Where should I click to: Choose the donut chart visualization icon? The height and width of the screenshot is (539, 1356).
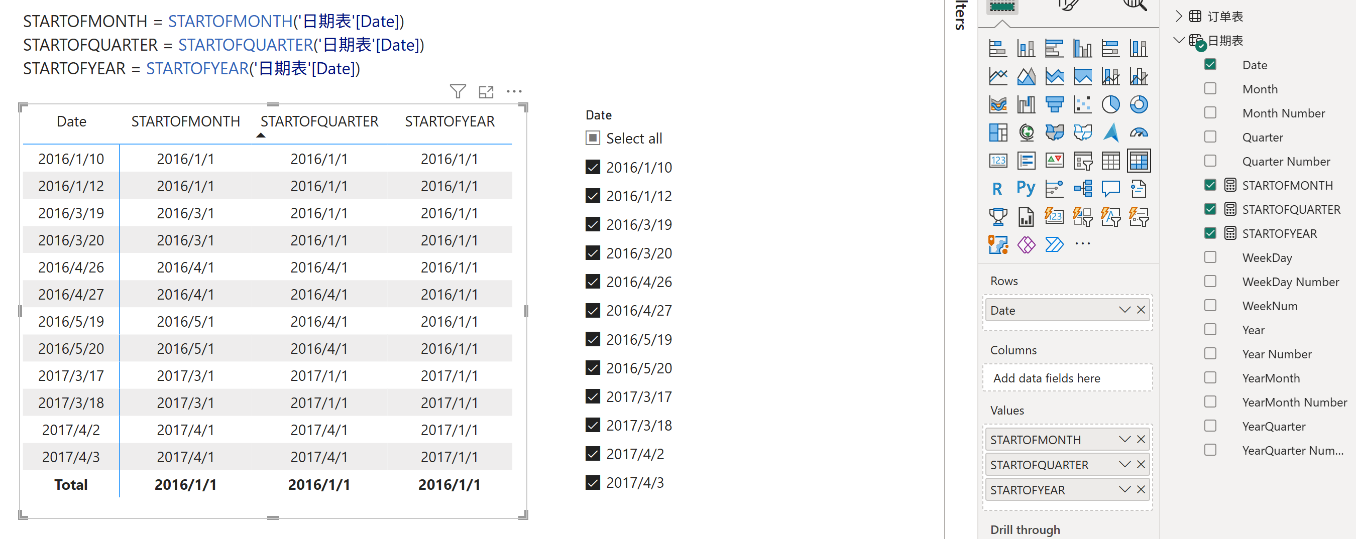(x=1138, y=104)
